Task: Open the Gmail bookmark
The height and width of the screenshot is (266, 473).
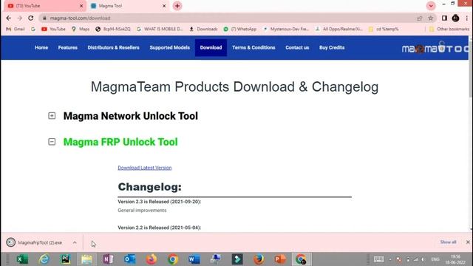Action: pos(16,29)
